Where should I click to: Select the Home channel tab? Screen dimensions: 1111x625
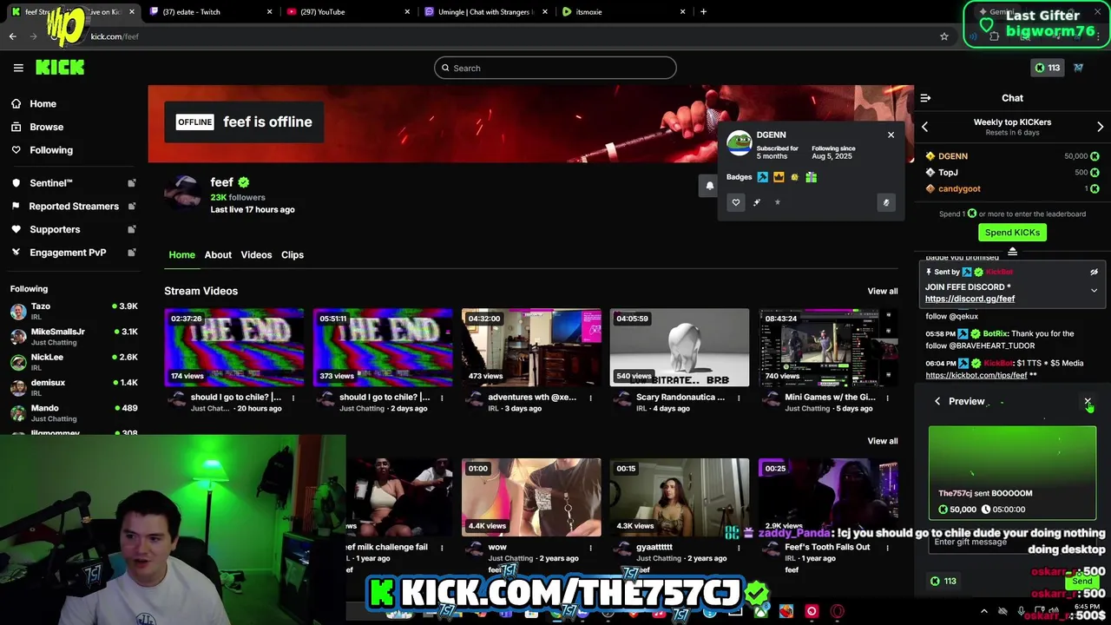181,254
